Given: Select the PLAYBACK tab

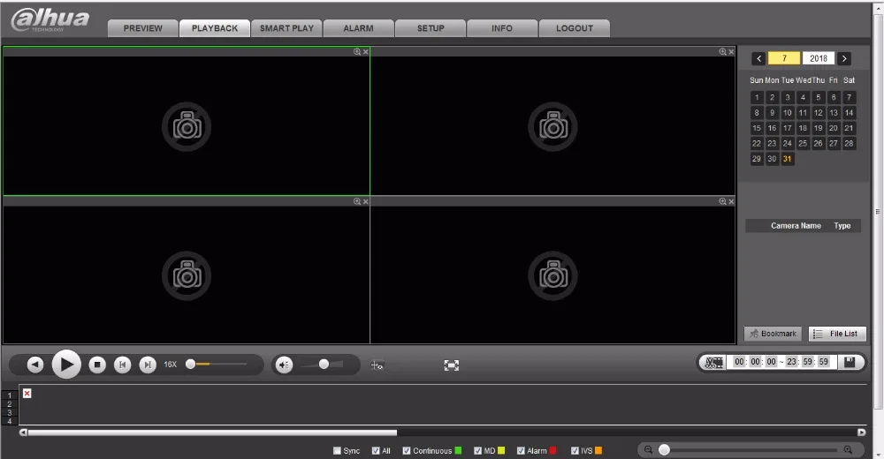Looking at the screenshot, I should [215, 28].
